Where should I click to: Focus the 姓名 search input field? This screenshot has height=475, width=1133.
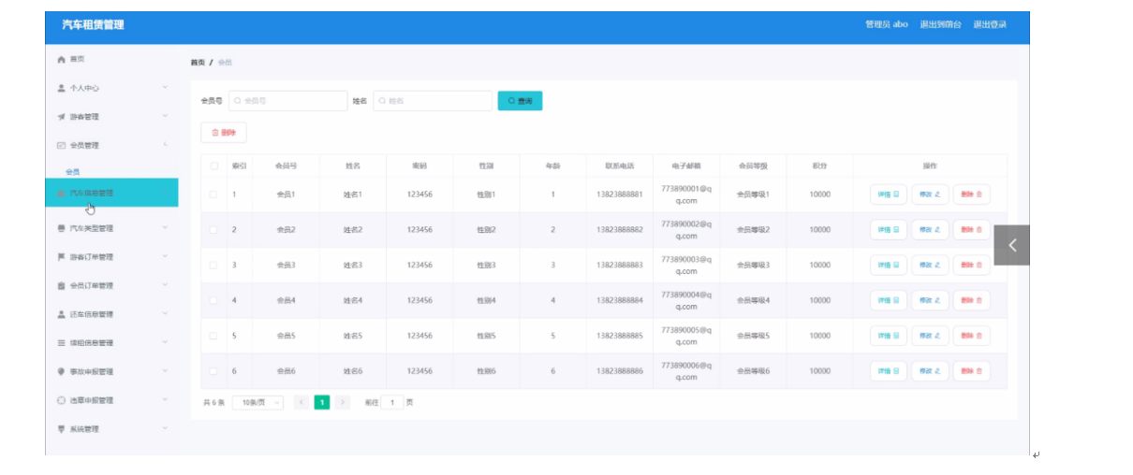(x=433, y=101)
